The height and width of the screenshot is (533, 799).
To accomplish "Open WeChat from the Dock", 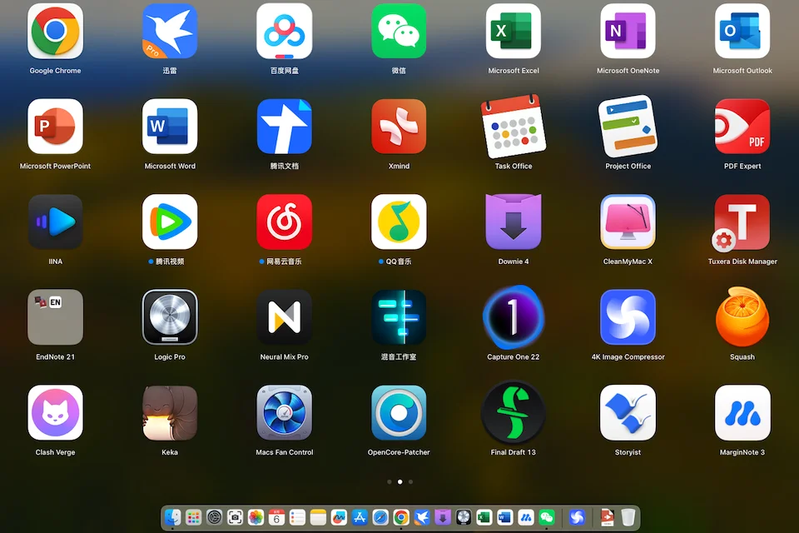I will click(x=546, y=517).
